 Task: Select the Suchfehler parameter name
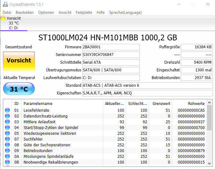(33, 139)
